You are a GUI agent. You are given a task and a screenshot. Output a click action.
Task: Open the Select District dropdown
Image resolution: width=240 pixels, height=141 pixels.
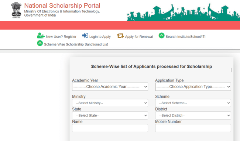(193, 115)
